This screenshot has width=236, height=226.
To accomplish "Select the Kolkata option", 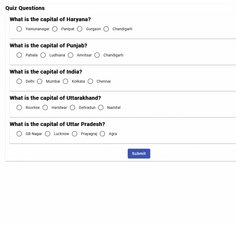I will click(65, 81).
